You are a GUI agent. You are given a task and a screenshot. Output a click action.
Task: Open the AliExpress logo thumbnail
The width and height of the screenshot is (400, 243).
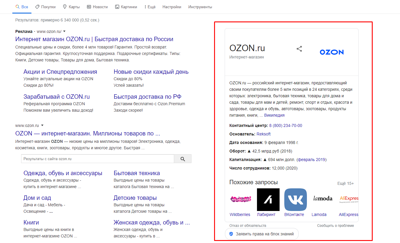coord(349,199)
